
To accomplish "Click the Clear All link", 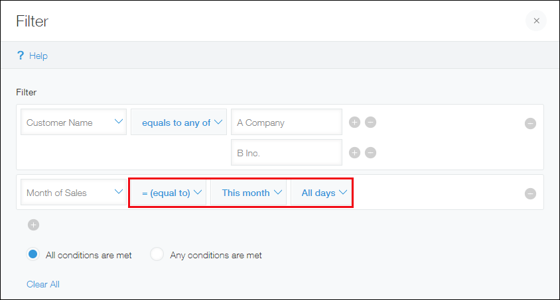I will coord(43,284).
